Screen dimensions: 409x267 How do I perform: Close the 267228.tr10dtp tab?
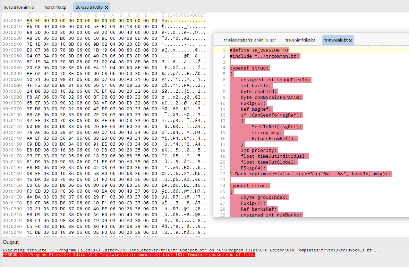[106, 7]
